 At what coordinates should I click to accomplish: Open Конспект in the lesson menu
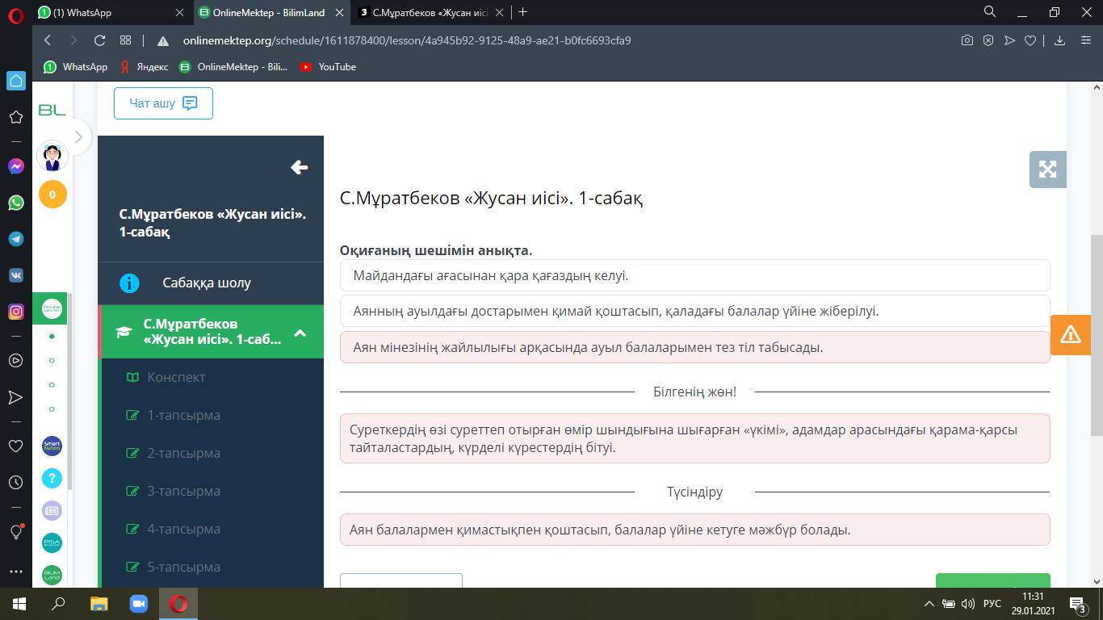pyautogui.click(x=176, y=377)
